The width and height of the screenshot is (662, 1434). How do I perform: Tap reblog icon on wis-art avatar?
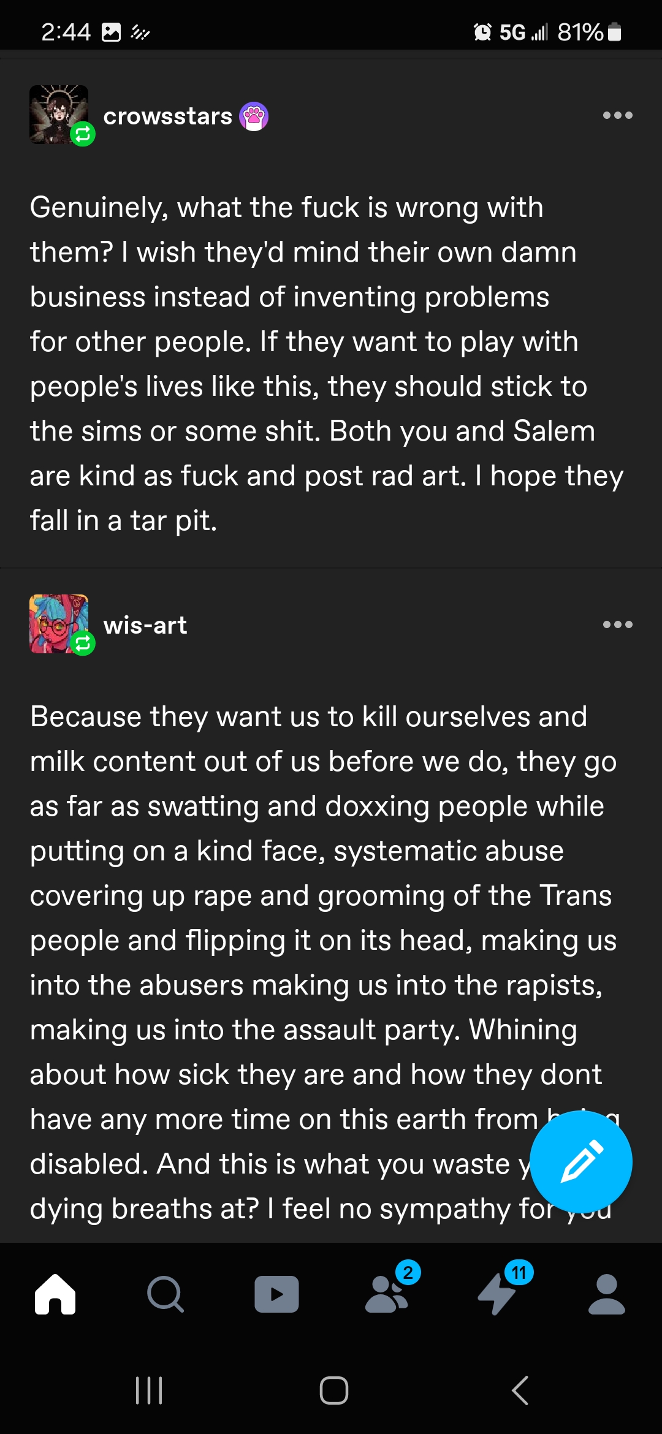tap(83, 643)
